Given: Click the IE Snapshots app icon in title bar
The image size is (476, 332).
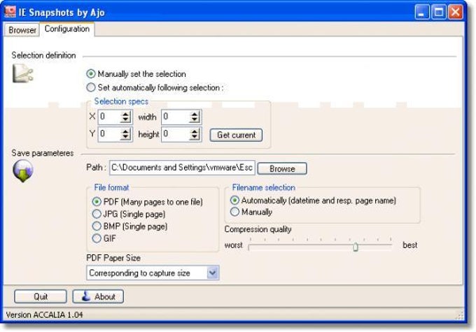Looking at the screenshot, I should (x=10, y=12).
